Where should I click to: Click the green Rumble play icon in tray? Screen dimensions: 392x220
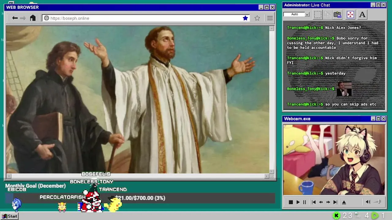[375, 216]
